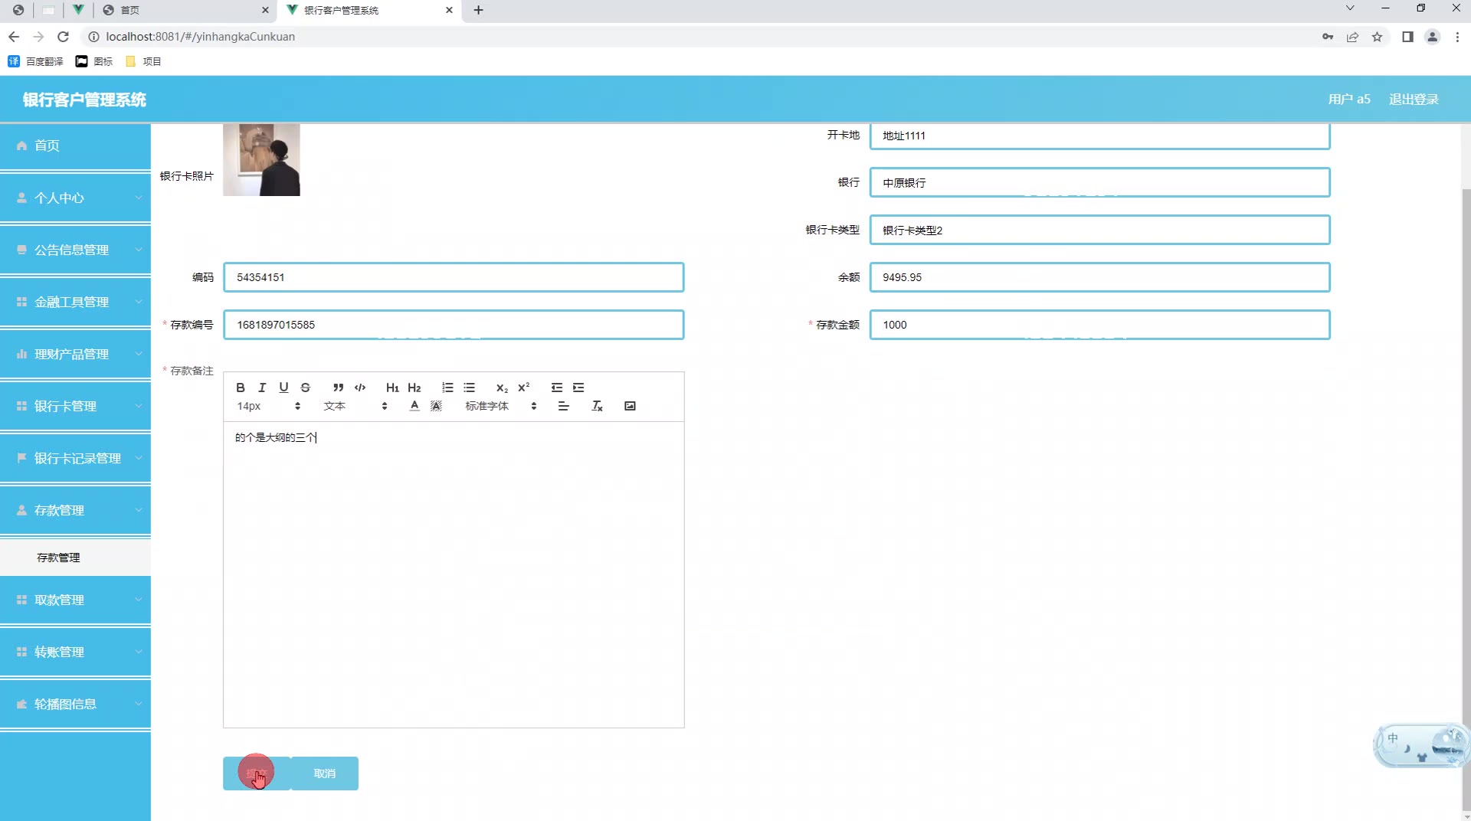Decrease indent in the editor
Viewport: 1471px width, 821px height.
557,388
